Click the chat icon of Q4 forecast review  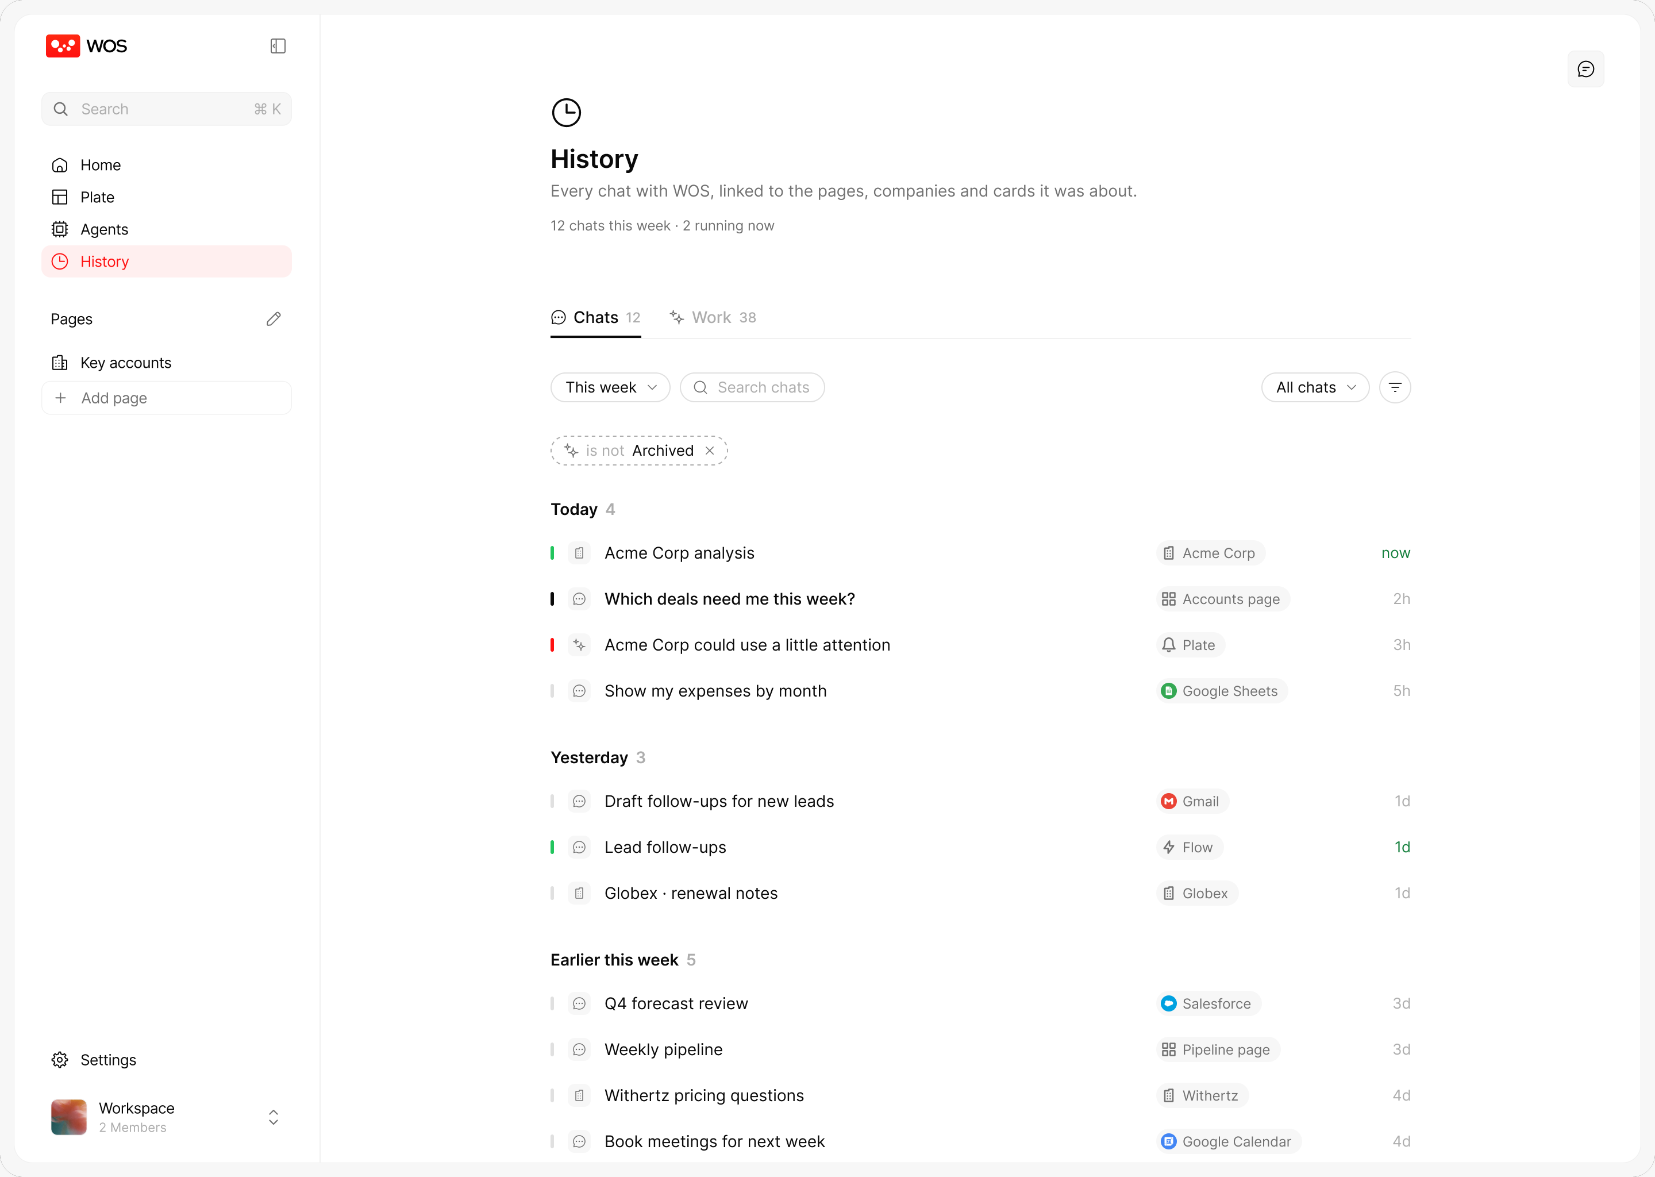pyautogui.click(x=579, y=1003)
